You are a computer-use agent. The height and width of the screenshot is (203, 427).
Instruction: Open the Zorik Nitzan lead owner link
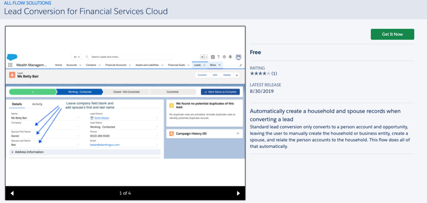pyautogui.click(x=102, y=118)
